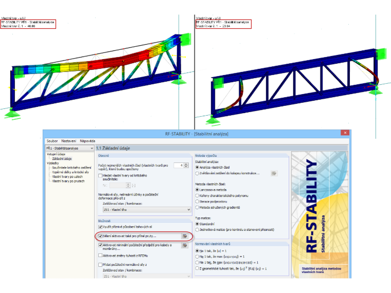
Task: Open settings for member division option
Action: (185, 236)
